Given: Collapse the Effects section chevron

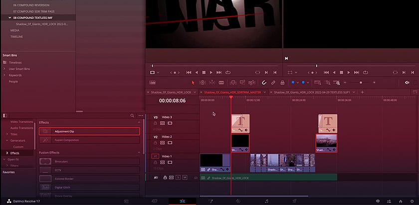Looking at the screenshot, I should click(x=139, y=122).
